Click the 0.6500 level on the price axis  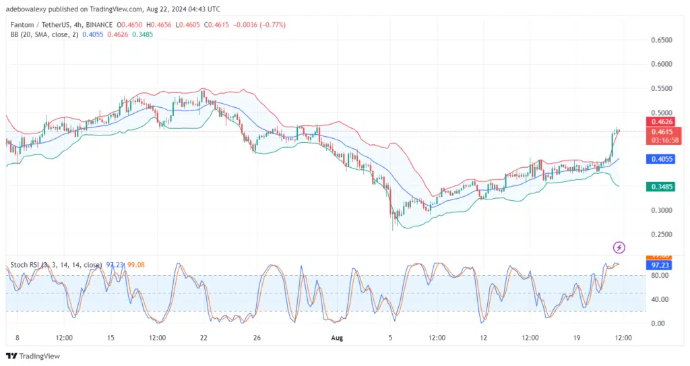(660, 40)
